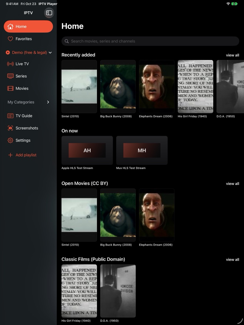Image resolution: width=244 pixels, height=325 pixels.
Task: Play the Apple HLS Test Stream card
Action: 87,150
